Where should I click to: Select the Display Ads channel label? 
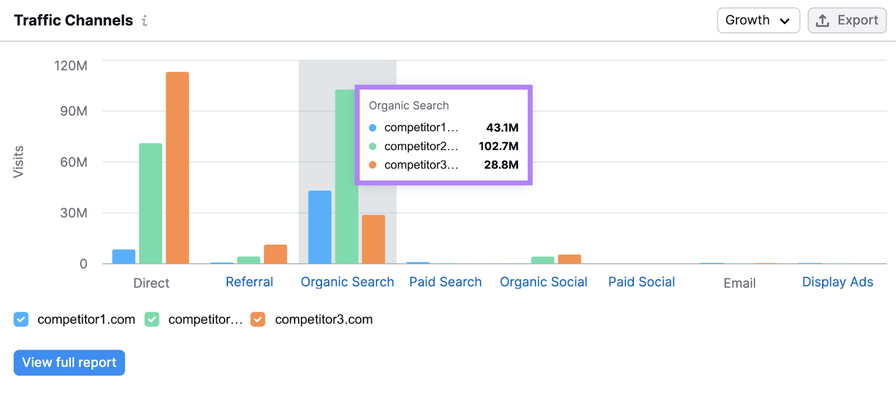837,282
